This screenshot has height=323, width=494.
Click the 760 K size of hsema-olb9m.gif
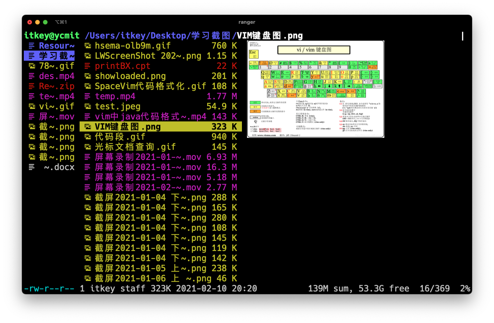tap(224, 46)
